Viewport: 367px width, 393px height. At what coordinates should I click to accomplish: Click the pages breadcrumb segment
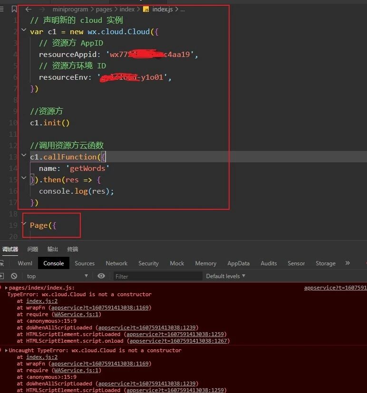click(x=104, y=9)
